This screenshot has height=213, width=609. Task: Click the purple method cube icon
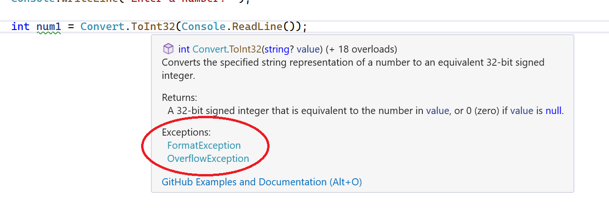tap(167, 49)
